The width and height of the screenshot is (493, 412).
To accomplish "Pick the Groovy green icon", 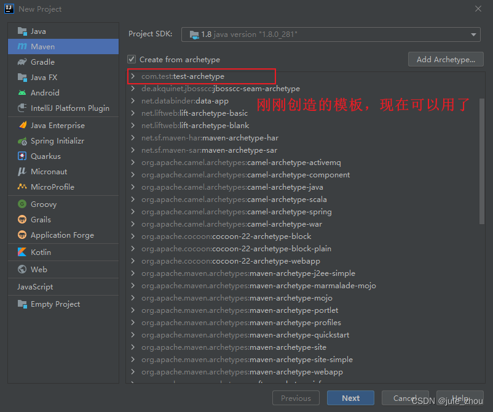I will click(22, 204).
